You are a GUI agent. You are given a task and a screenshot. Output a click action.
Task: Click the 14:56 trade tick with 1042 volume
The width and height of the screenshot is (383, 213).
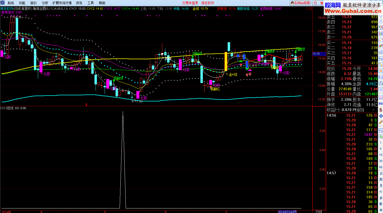coord(352,135)
